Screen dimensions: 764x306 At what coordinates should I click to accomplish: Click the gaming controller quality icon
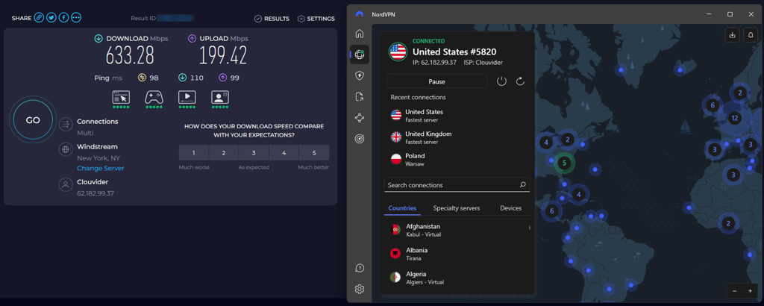click(154, 96)
